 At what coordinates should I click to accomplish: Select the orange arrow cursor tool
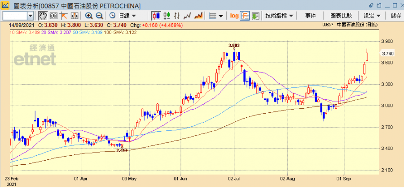pos(64,16)
